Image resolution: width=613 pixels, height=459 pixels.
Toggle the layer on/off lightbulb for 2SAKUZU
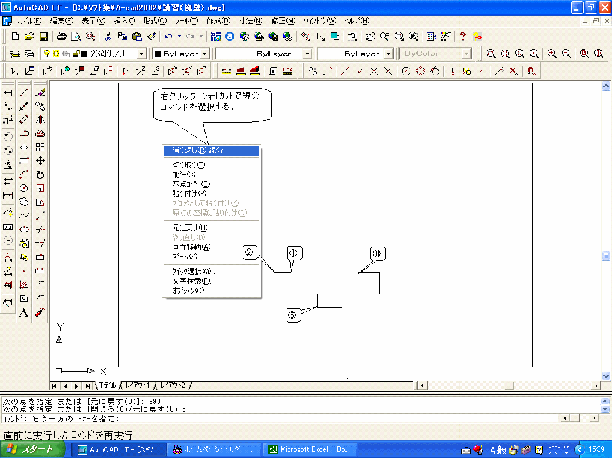point(47,53)
